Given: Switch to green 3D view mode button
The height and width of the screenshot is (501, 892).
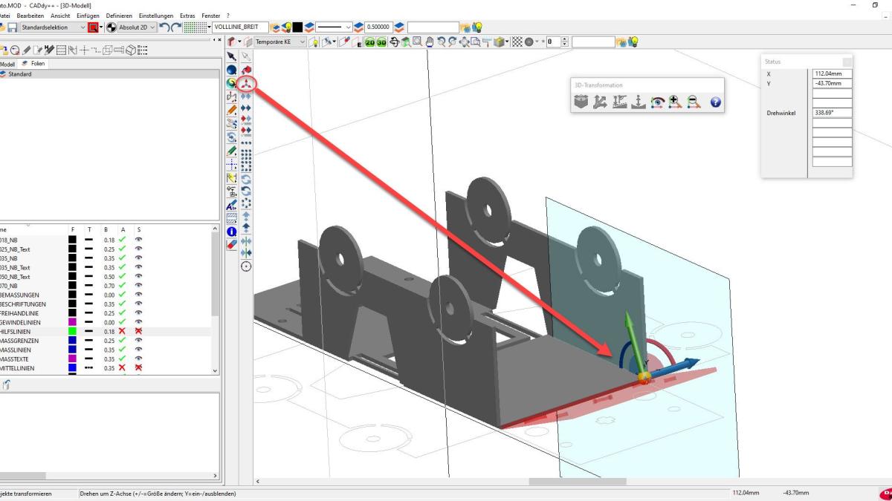Looking at the screenshot, I should [381, 42].
